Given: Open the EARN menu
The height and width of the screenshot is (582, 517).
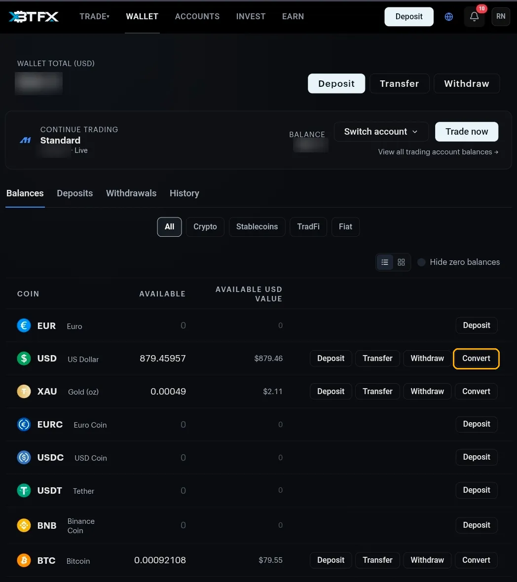Looking at the screenshot, I should (293, 16).
